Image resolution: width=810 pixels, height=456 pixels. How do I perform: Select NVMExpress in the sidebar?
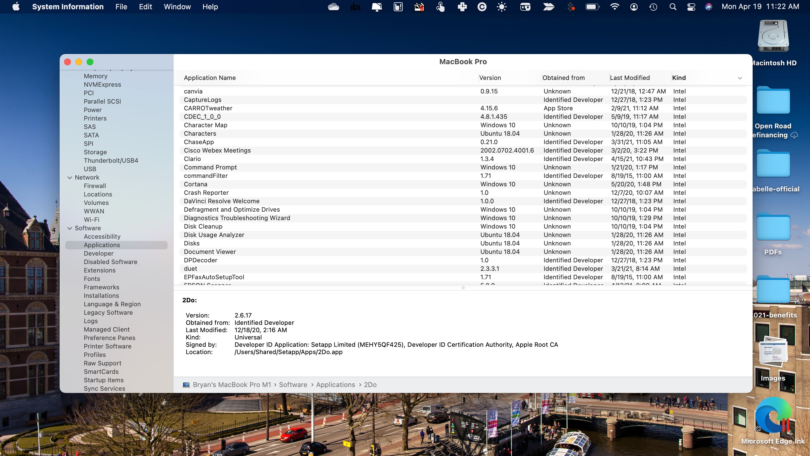pyautogui.click(x=102, y=85)
